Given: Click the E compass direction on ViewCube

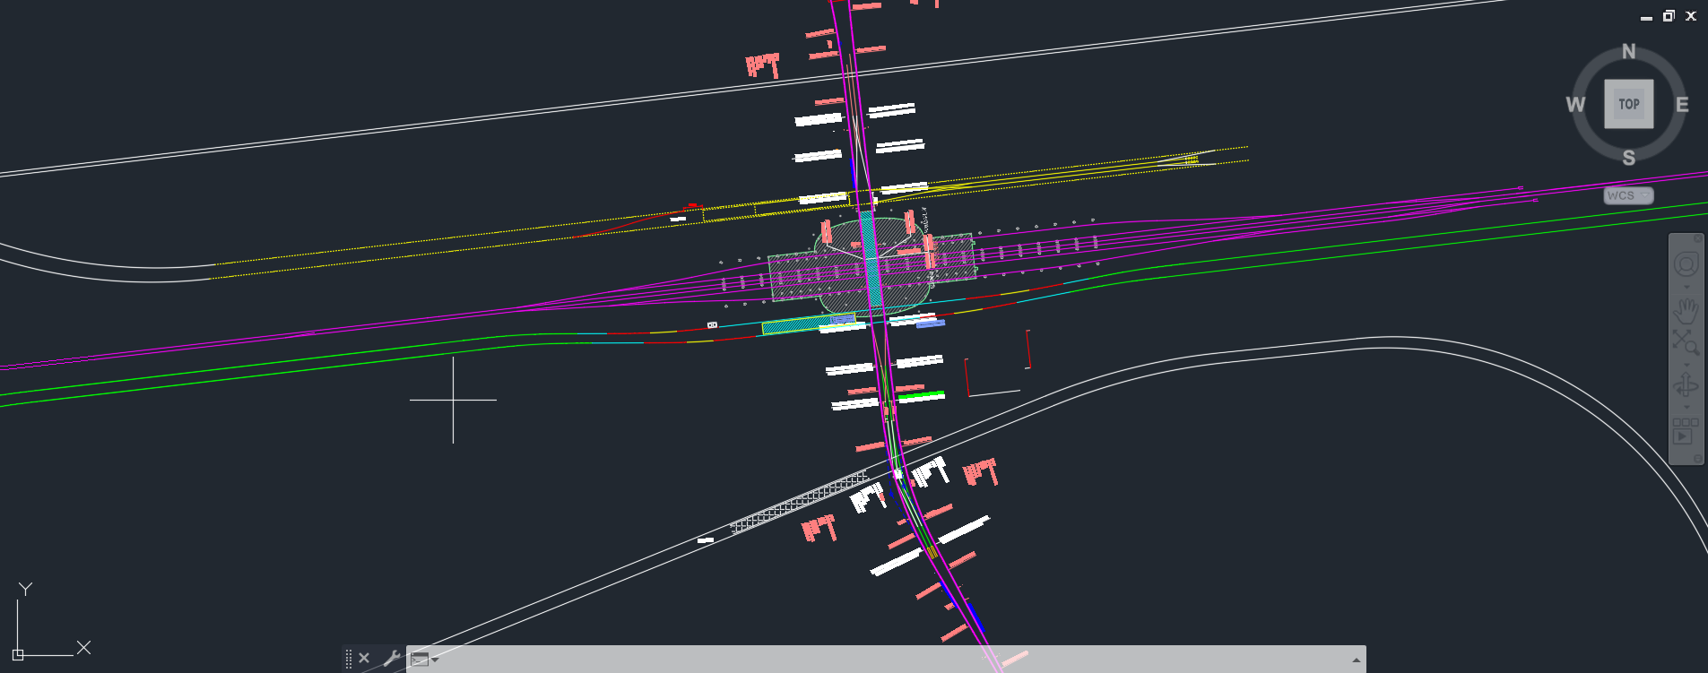Looking at the screenshot, I should pos(1681,105).
